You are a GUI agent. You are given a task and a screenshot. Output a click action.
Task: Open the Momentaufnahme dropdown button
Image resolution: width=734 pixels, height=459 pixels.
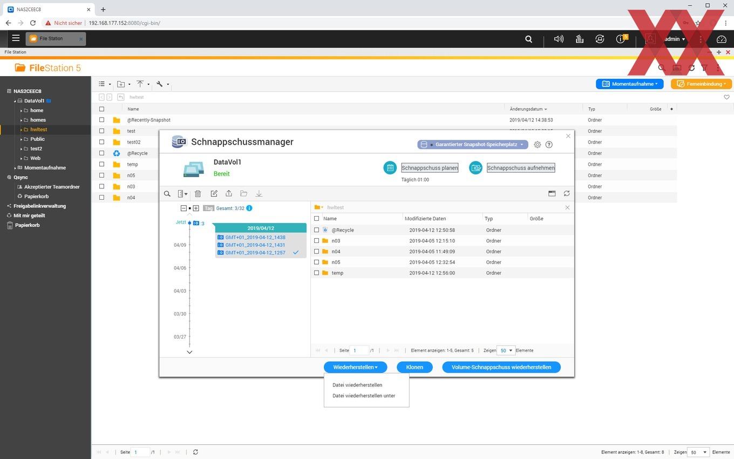(630, 84)
